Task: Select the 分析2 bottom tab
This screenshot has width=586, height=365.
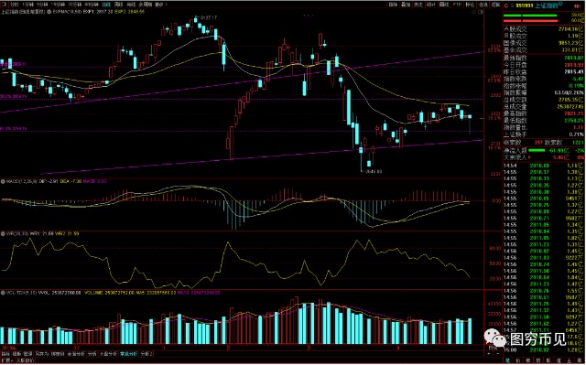Action: pos(146,353)
